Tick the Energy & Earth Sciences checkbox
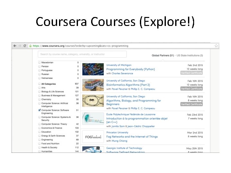The image size is (231, 173). click(39, 136)
